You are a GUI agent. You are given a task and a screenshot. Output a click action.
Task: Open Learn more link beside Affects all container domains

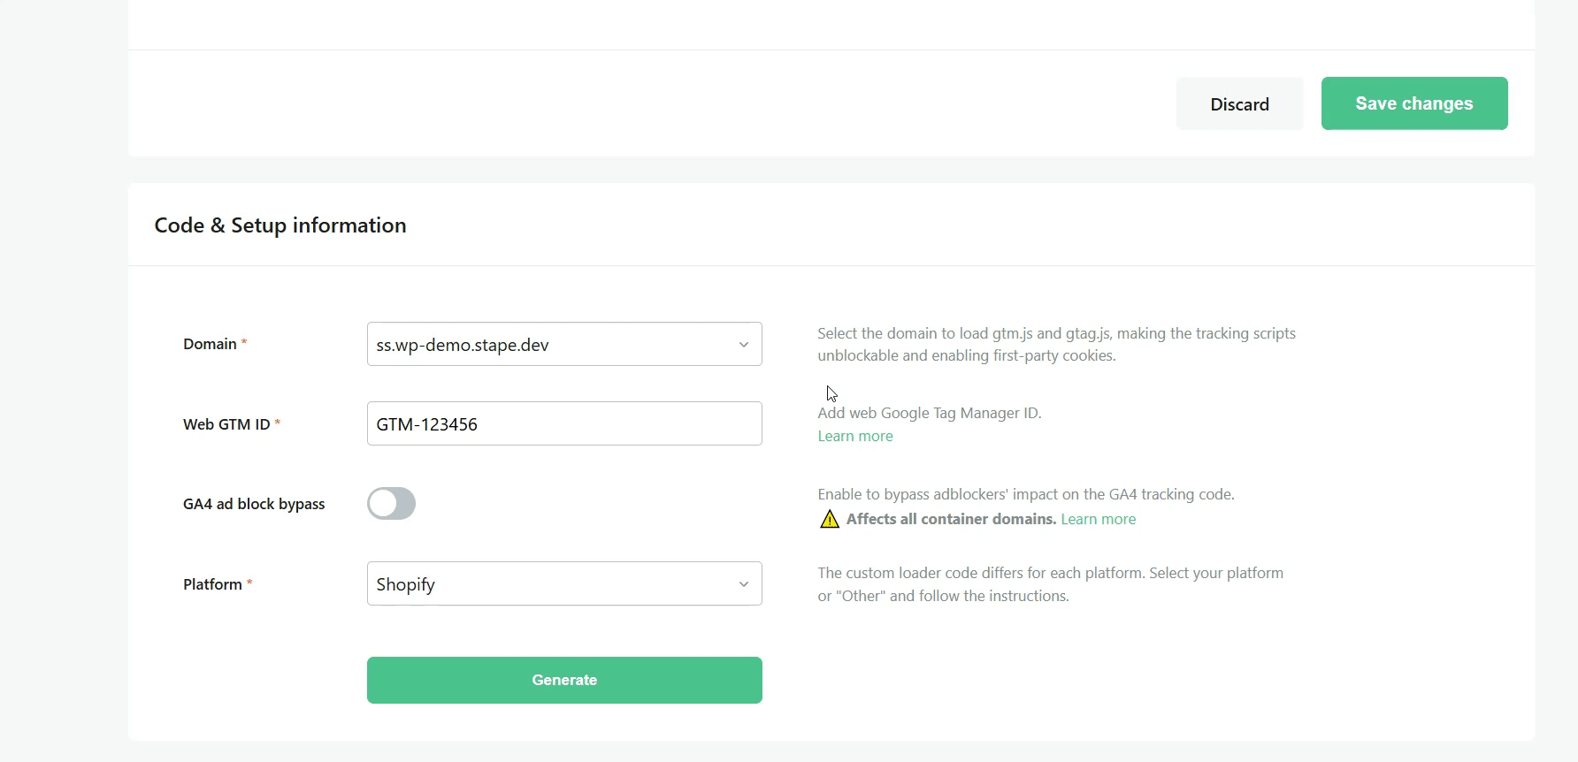point(1098,520)
